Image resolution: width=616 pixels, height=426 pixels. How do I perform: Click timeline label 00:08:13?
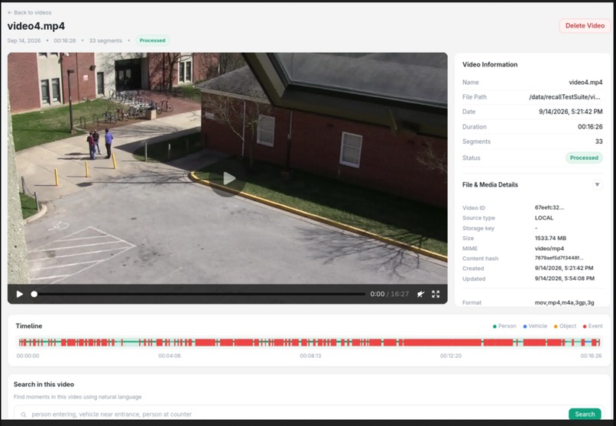coord(310,356)
